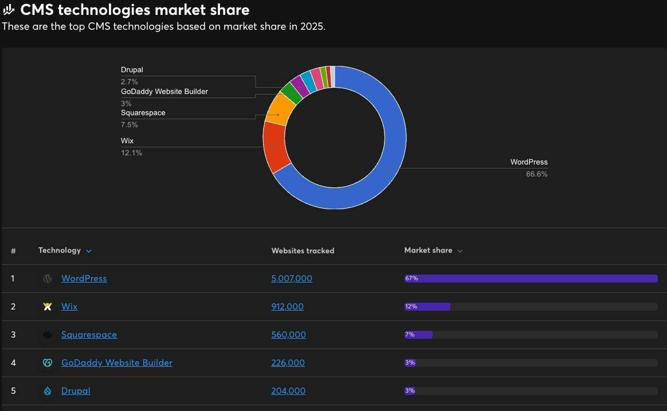Viewport: 667px width, 411px height.
Task: Click WordPress 5,007,000 websites tracked link
Action: coord(292,279)
